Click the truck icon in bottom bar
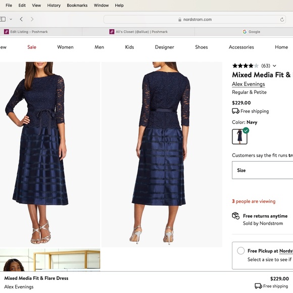The image size is (293, 293). [259, 286]
